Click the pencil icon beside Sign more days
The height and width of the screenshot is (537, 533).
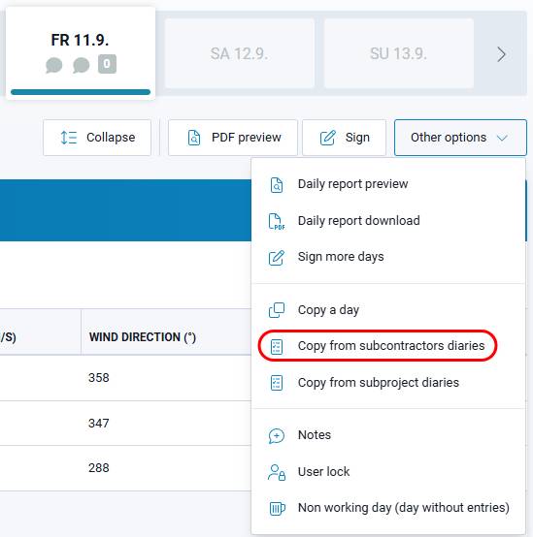(277, 258)
